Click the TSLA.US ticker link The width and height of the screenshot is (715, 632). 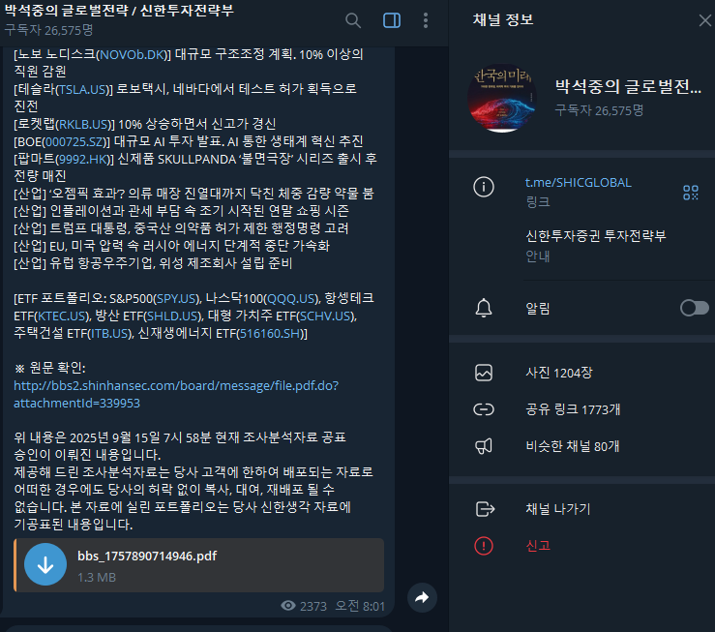(82, 89)
